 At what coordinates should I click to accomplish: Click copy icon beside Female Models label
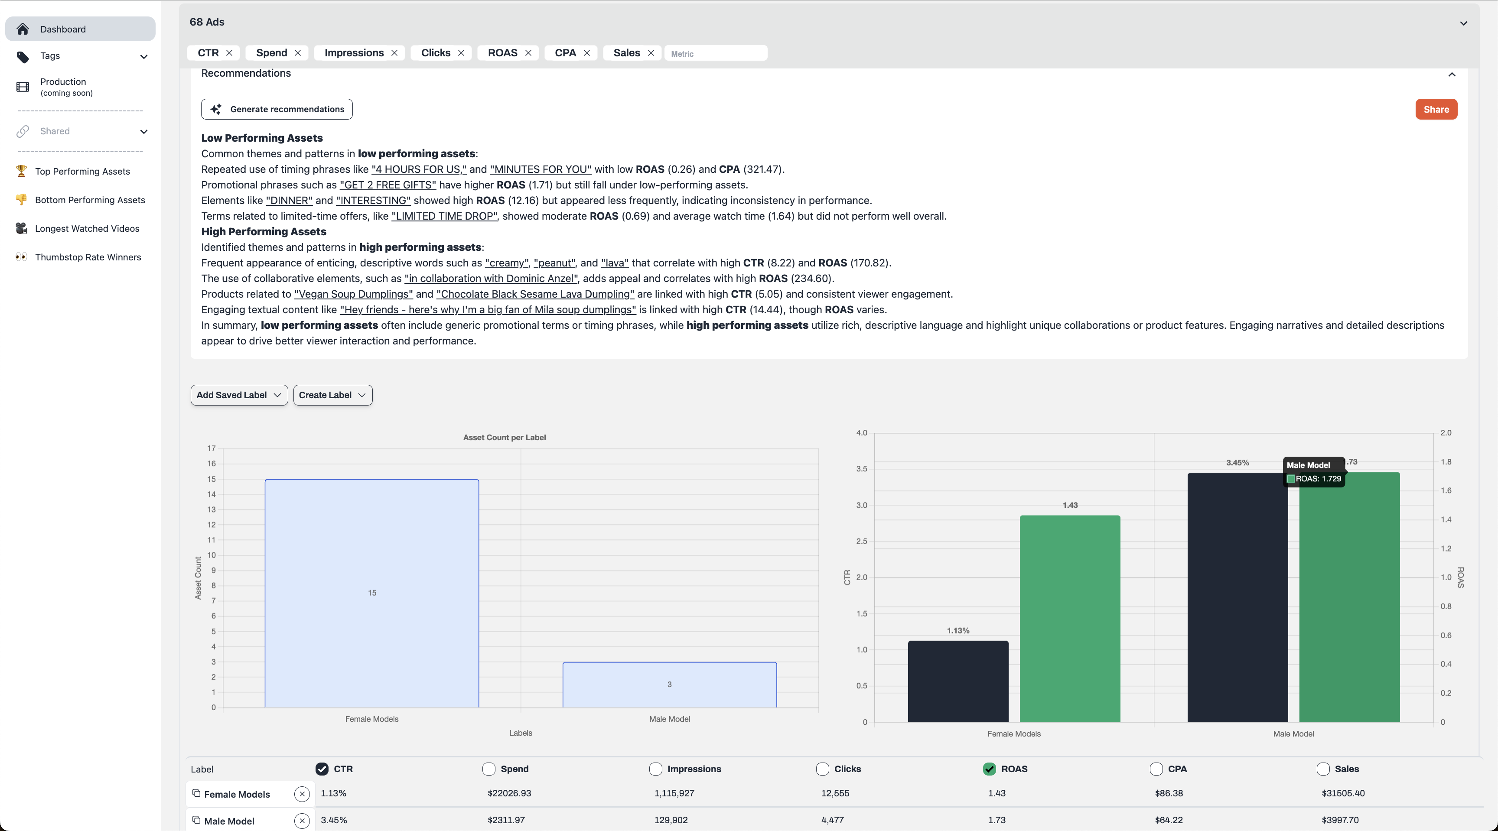(x=196, y=793)
